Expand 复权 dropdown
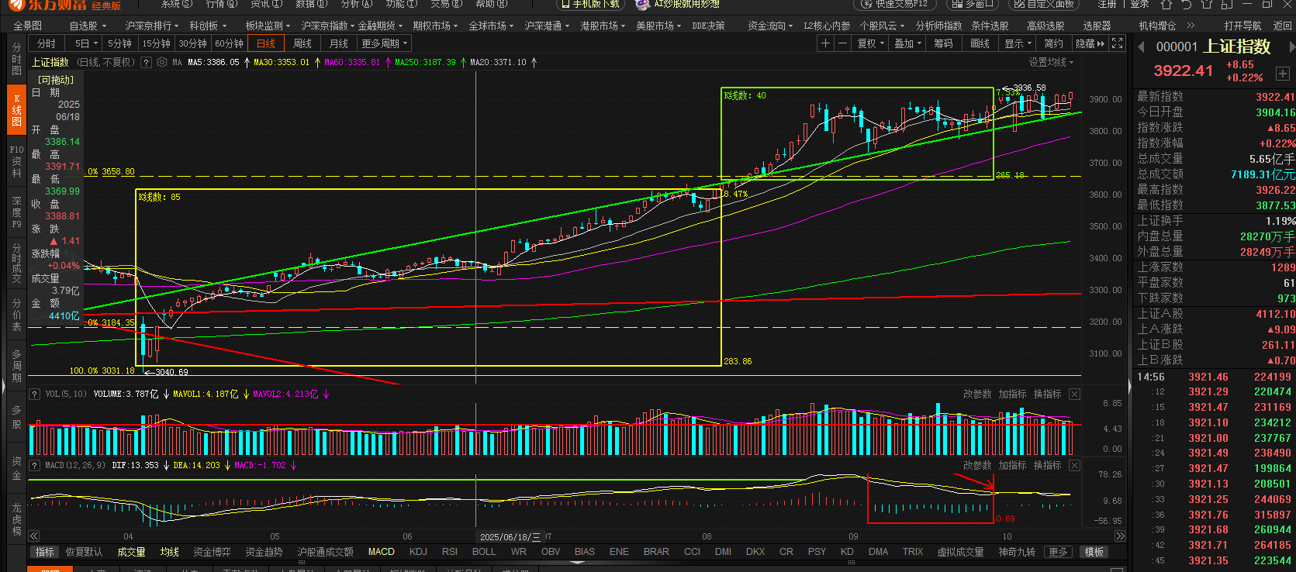This screenshot has height=572, width=1296. pos(870,43)
